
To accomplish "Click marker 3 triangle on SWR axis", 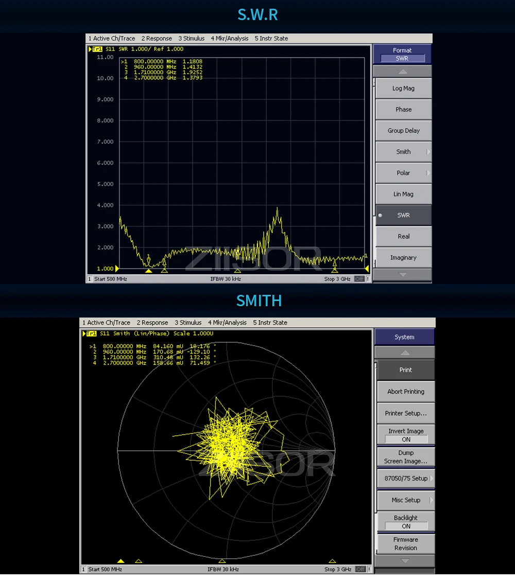I will (x=237, y=271).
